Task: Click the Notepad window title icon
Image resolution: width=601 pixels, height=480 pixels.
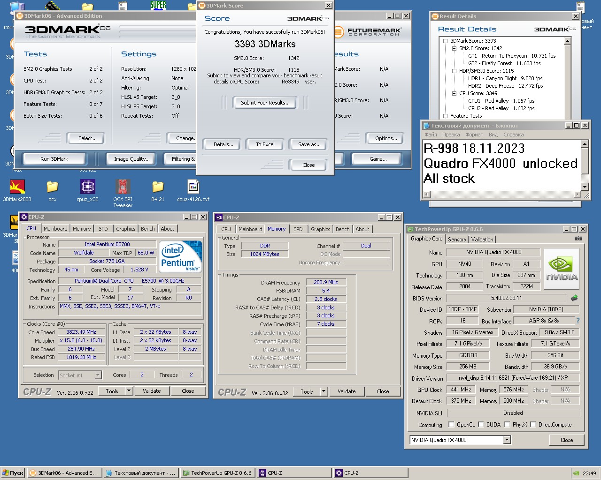Action: 426,126
